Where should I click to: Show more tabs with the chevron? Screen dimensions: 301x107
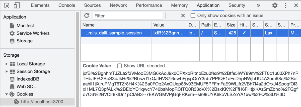[258, 5]
